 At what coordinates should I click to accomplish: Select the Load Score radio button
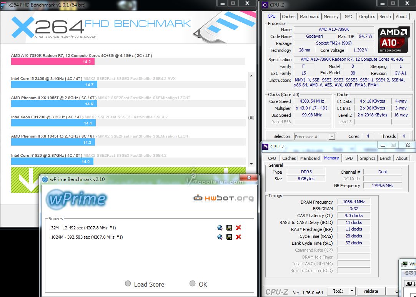(x=128, y=284)
